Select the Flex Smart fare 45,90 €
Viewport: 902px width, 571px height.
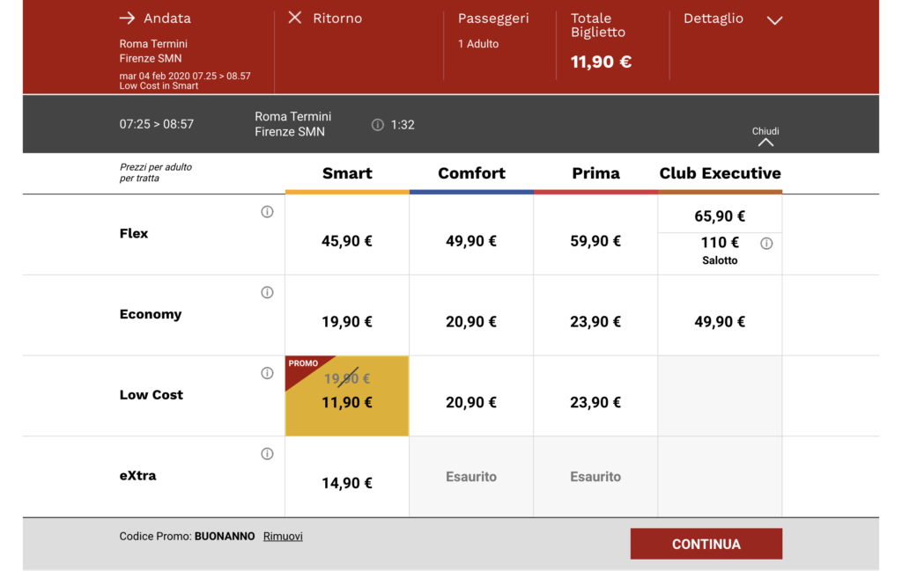pyautogui.click(x=347, y=241)
